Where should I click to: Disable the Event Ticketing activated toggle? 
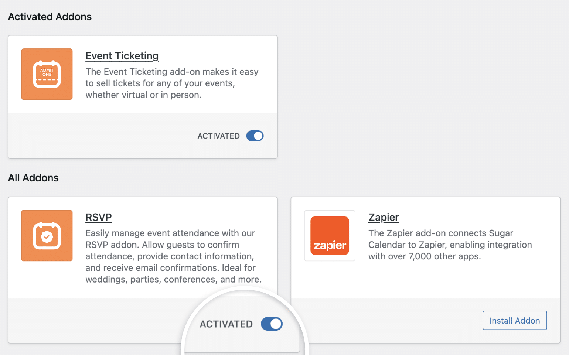pos(255,136)
